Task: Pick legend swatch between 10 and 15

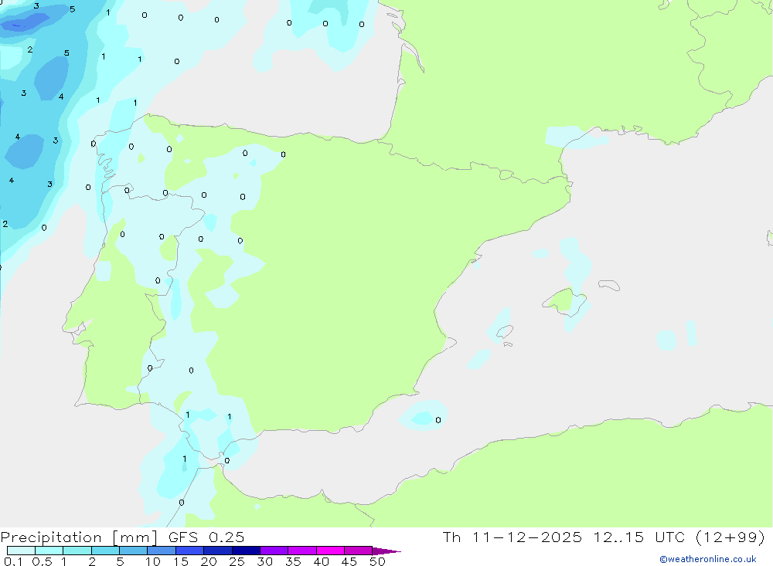Action: pyautogui.click(x=162, y=551)
